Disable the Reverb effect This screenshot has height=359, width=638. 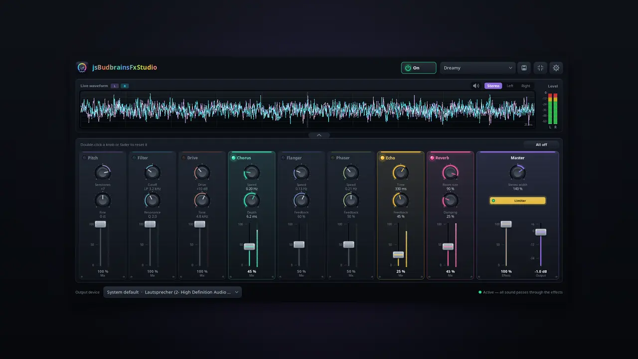432,158
